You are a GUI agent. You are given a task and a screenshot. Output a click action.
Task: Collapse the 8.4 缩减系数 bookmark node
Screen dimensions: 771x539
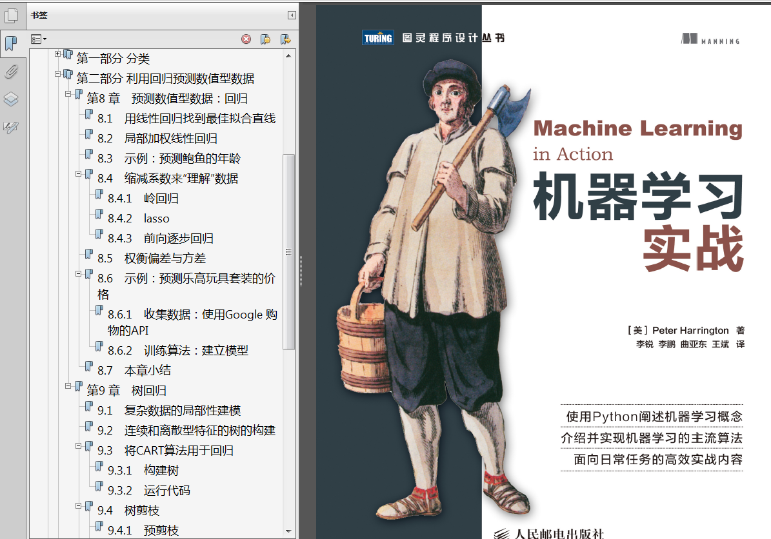(x=78, y=174)
